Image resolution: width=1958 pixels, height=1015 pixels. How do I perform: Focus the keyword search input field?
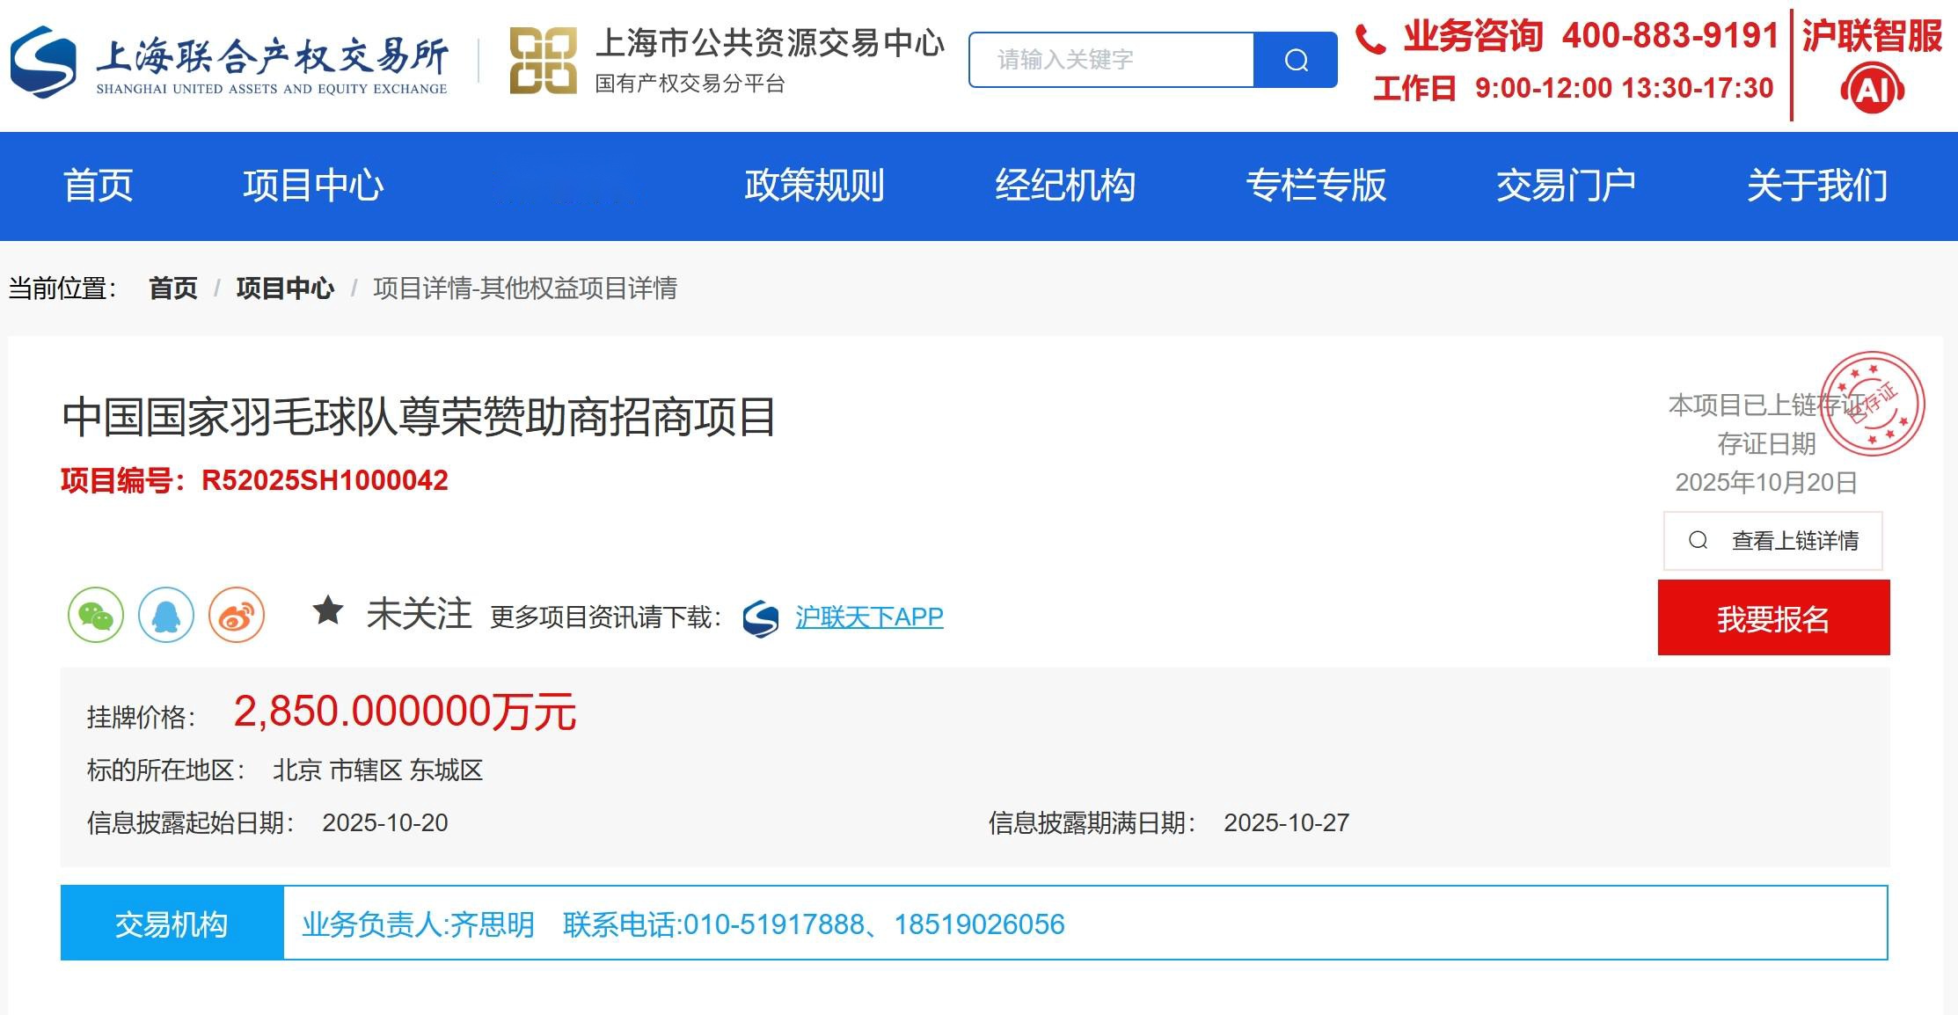[x=1111, y=60]
